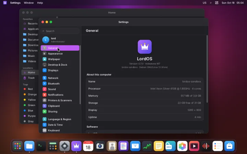
Task: Open Mail app from the dock
Action: [x=135, y=146]
